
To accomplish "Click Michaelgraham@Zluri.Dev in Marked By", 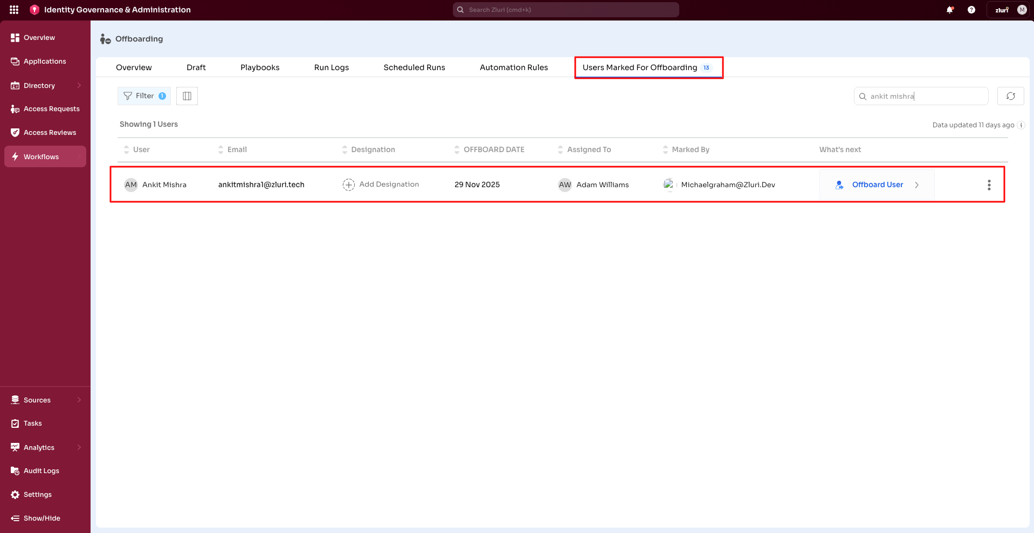I will tap(728, 184).
